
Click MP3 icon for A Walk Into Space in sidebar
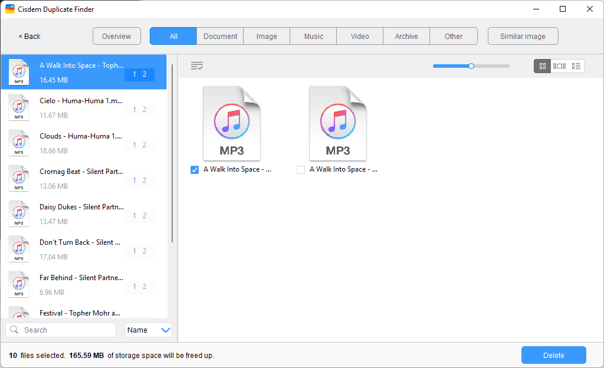click(x=19, y=73)
